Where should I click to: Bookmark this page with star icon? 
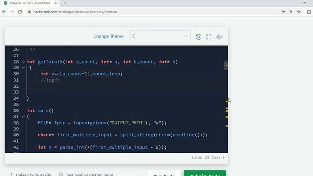(299, 12)
